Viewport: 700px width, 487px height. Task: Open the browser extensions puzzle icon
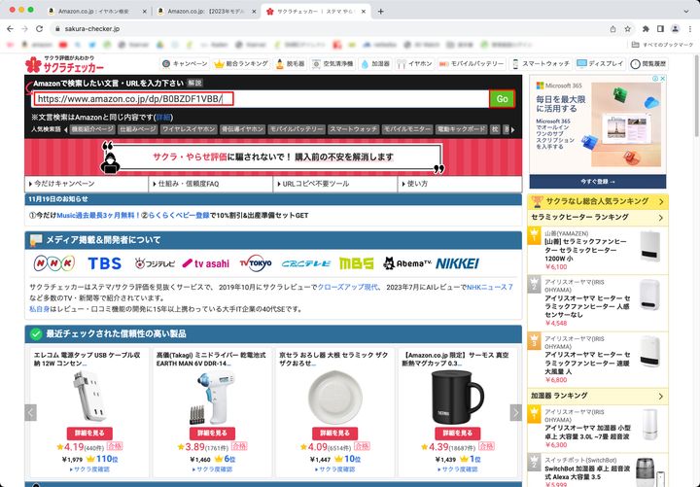[x=646, y=29]
